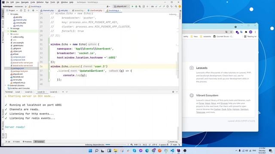Viewport: 275px width, 154px height.
Task: Expand the vendor folder
Action: tap(8, 34)
